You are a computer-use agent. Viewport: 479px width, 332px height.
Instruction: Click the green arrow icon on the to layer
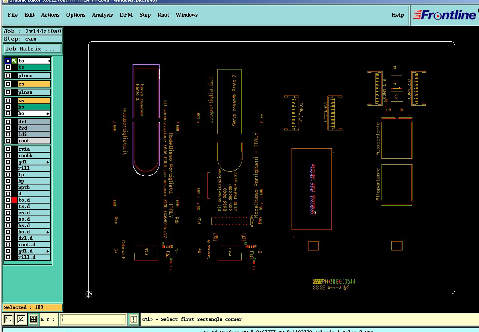14,61
